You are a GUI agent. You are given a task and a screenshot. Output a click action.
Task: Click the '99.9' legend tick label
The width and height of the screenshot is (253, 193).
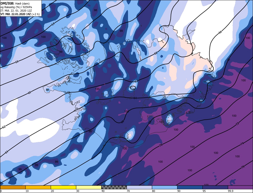pyautogui.click(x=230, y=191)
